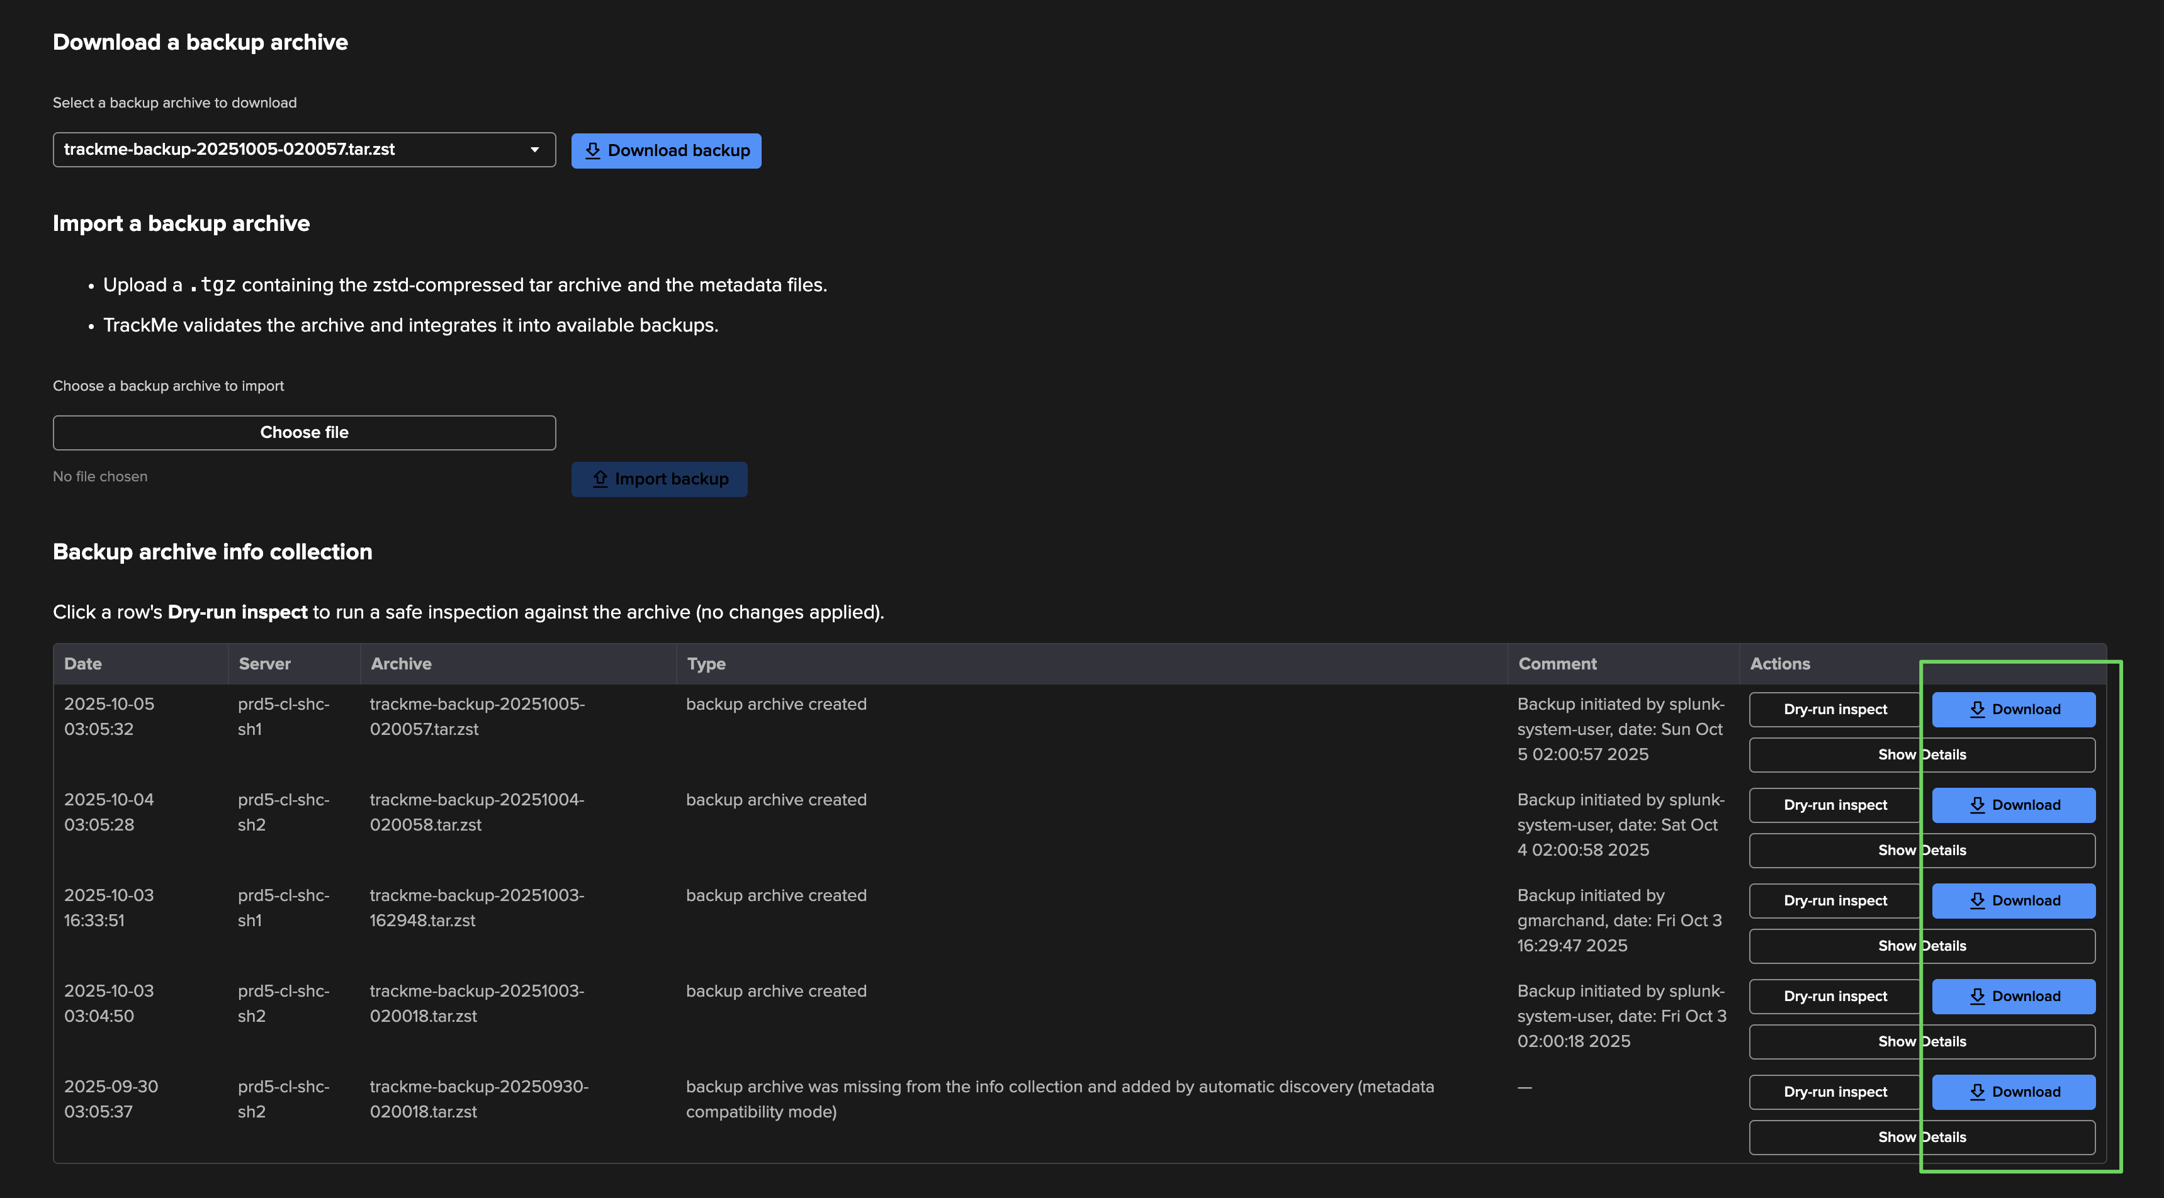Sort by the Date column header

pyautogui.click(x=83, y=664)
